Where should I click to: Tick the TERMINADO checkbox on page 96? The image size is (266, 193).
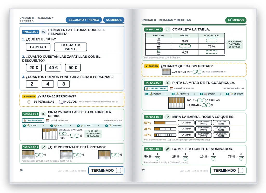118,170
